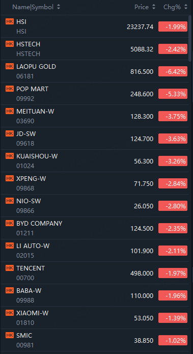This screenshot has width=193, height=354.
Task: Click the HK badge next to LAOPU GOLD
Action: pyautogui.click(x=10, y=66)
